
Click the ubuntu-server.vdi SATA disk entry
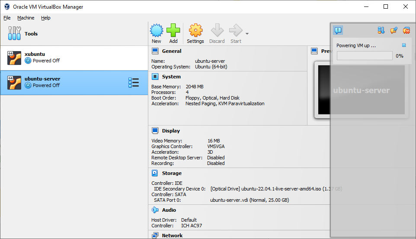(x=250, y=200)
